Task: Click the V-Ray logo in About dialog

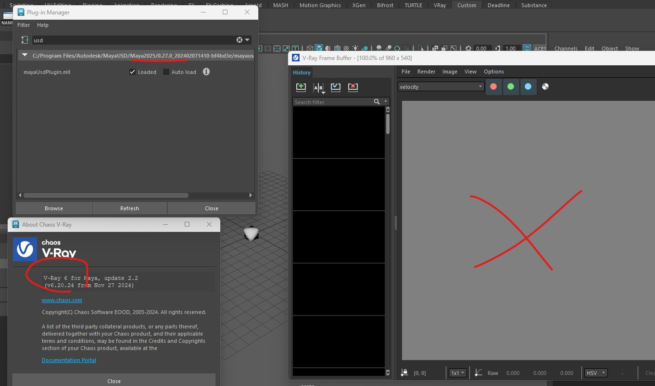Action: click(25, 249)
